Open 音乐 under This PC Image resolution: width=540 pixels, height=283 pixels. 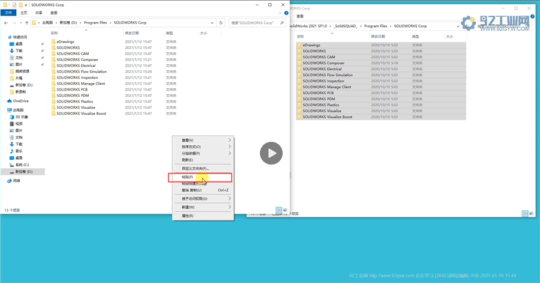point(19,151)
